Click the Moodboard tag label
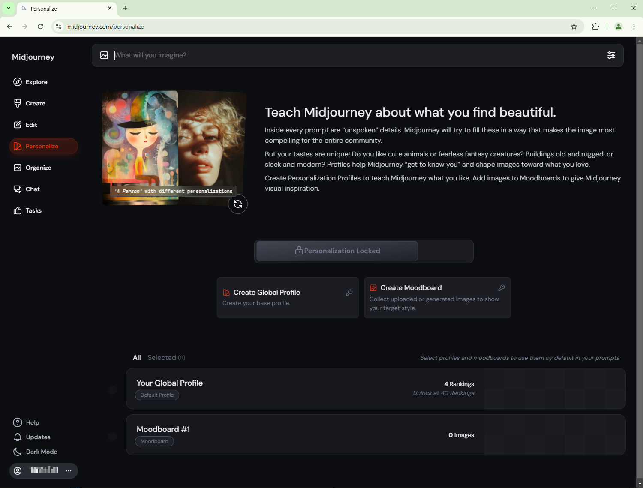The height and width of the screenshot is (488, 643). [154, 441]
